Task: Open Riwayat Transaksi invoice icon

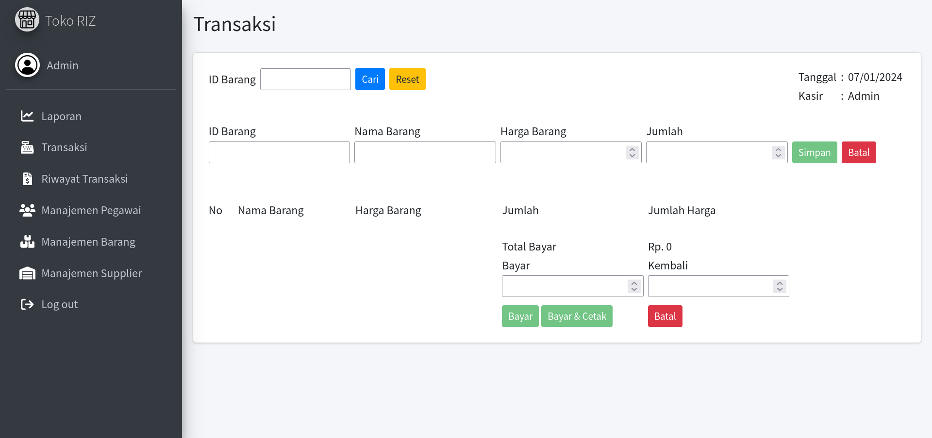Action: [x=27, y=179]
